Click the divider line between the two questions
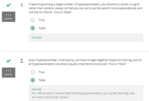 coord(76,51)
